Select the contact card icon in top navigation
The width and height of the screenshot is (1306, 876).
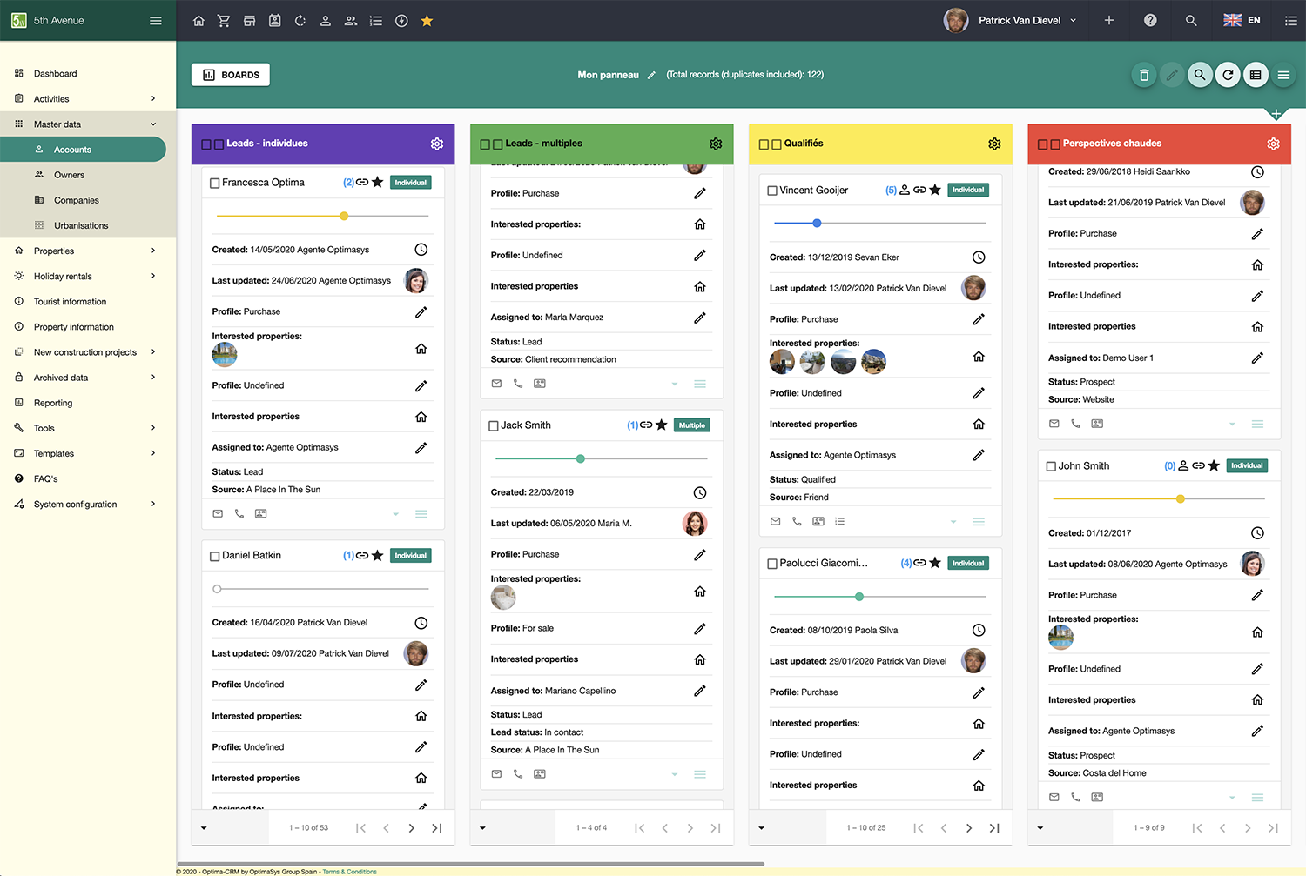pyautogui.click(x=275, y=20)
